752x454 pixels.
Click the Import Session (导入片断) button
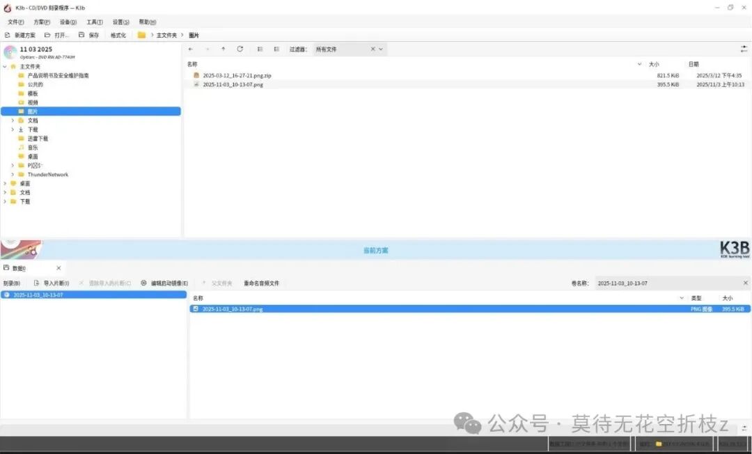52,283
